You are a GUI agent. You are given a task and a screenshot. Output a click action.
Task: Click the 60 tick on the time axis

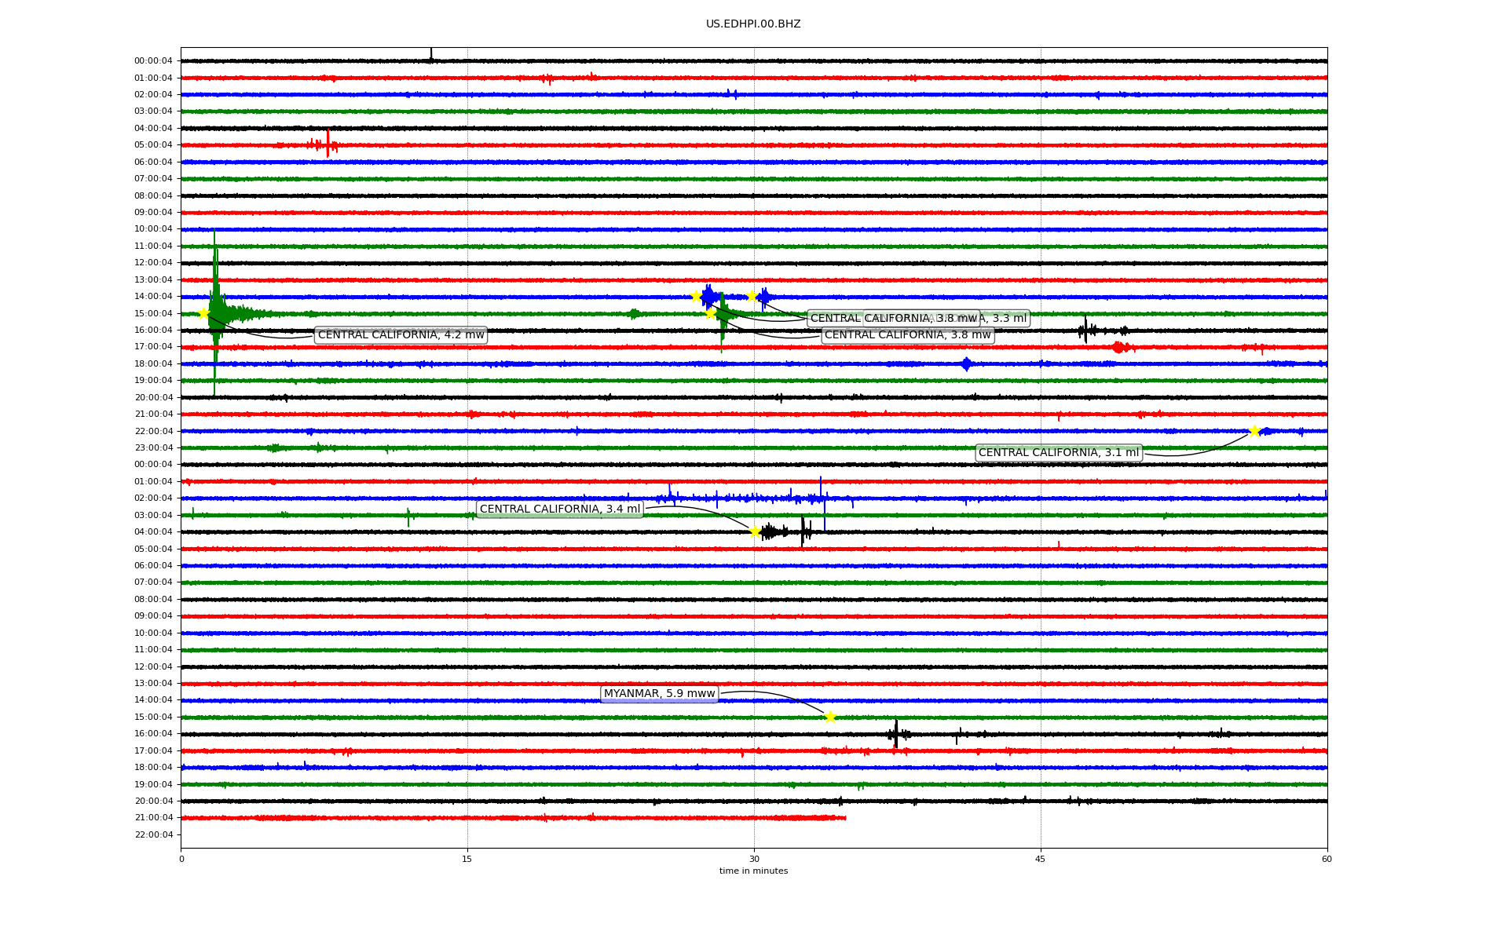[1327, 859]
